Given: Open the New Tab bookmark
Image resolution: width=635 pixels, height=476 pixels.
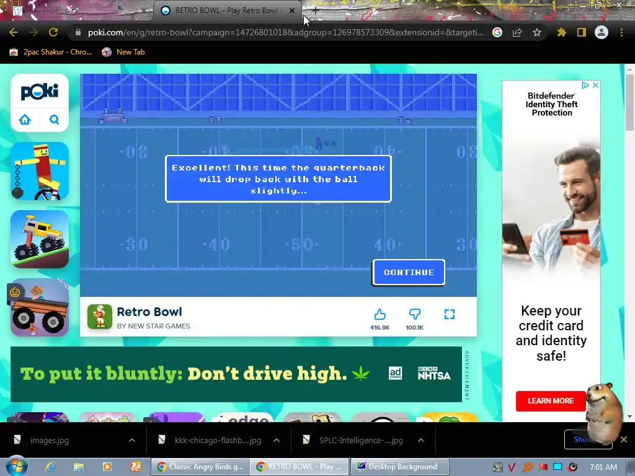Looking at the screenshot, I should pos(123,52).
